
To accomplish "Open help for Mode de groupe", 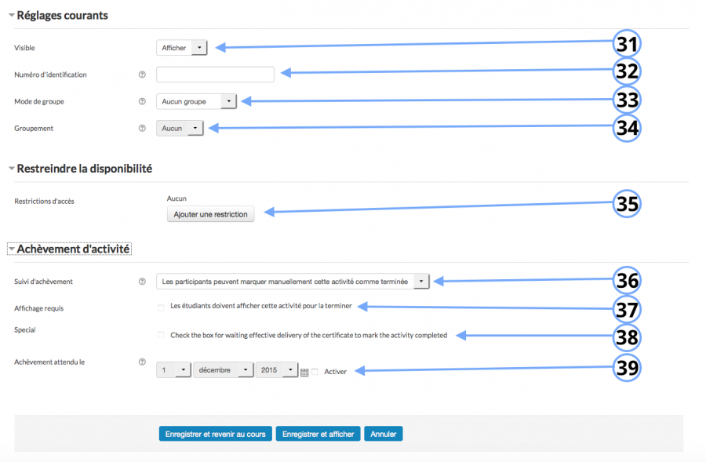I will 142,101.
